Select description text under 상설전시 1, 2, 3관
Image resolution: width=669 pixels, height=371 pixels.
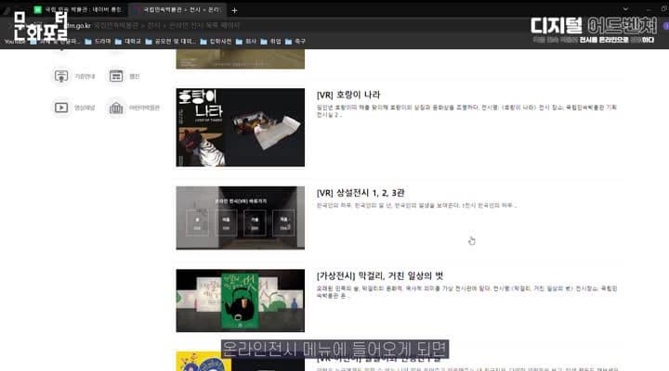tap(416, 205)
